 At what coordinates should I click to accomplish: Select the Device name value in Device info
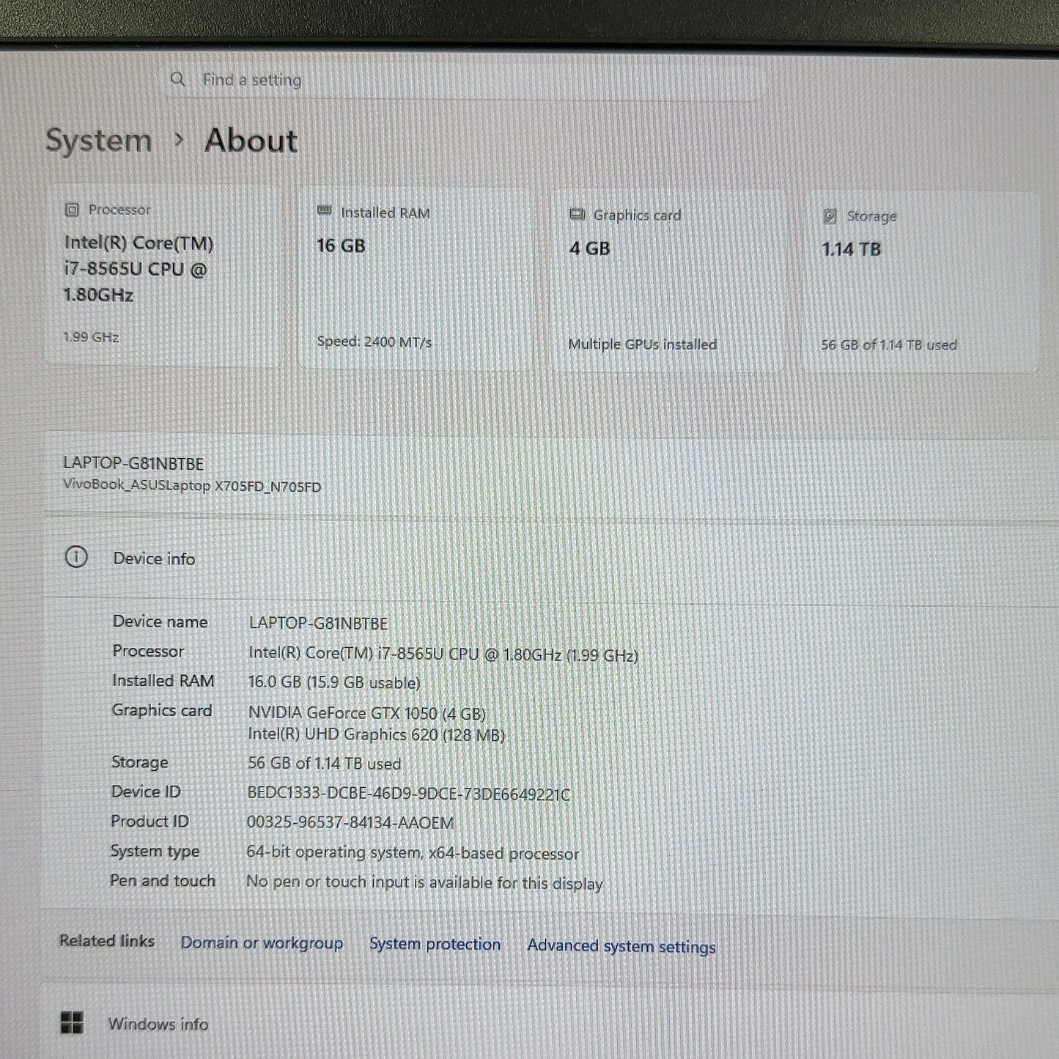318,623
